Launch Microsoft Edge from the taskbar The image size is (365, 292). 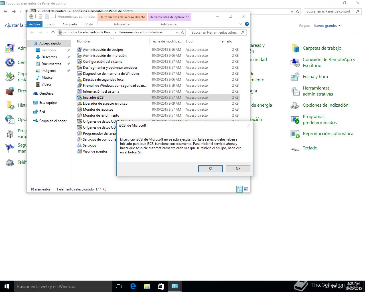(133, 286)
